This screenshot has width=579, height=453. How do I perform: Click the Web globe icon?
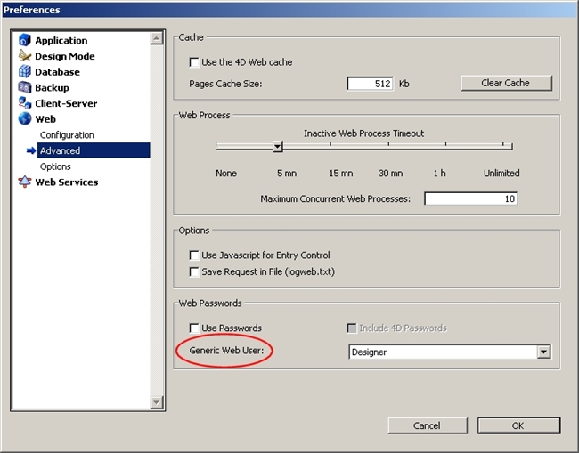pyautogui.click(x=25, y=119)
